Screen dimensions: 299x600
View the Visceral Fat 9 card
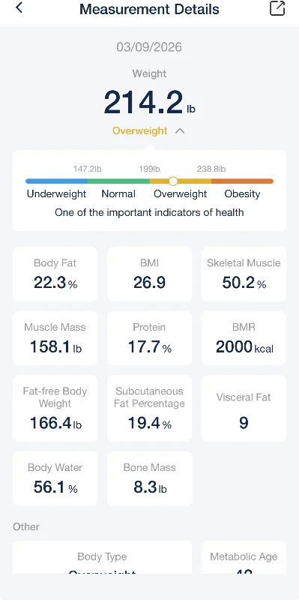click(x=244, y=409)
